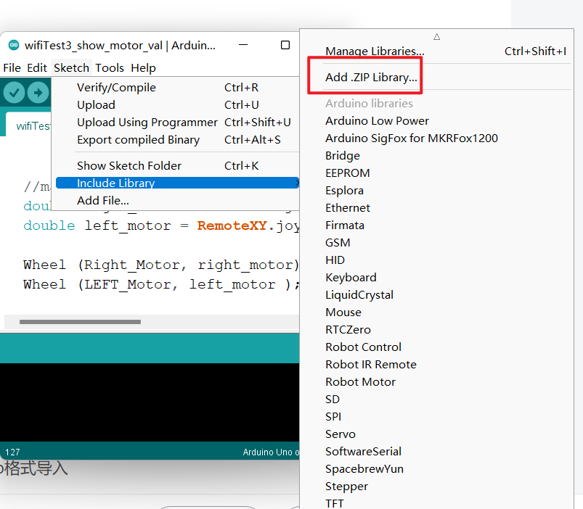This screenshot has height=509, width=583.
Task: Include the SD library
Action: pos(437,400)
